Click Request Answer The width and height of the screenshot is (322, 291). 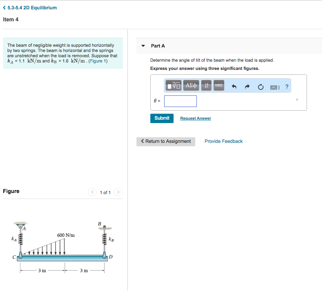coord(195,118)
